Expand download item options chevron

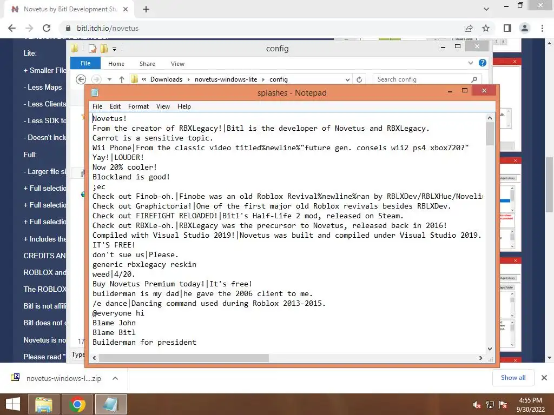(x=115, y=378)
